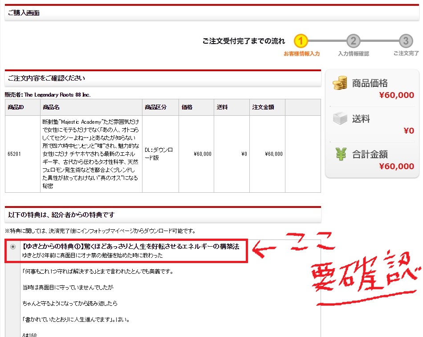This screenshot has height=337, width=423.
Task: Click ¥0 under 送料 in sidebar
Action: pyautogui.click(x=409, y=130)
